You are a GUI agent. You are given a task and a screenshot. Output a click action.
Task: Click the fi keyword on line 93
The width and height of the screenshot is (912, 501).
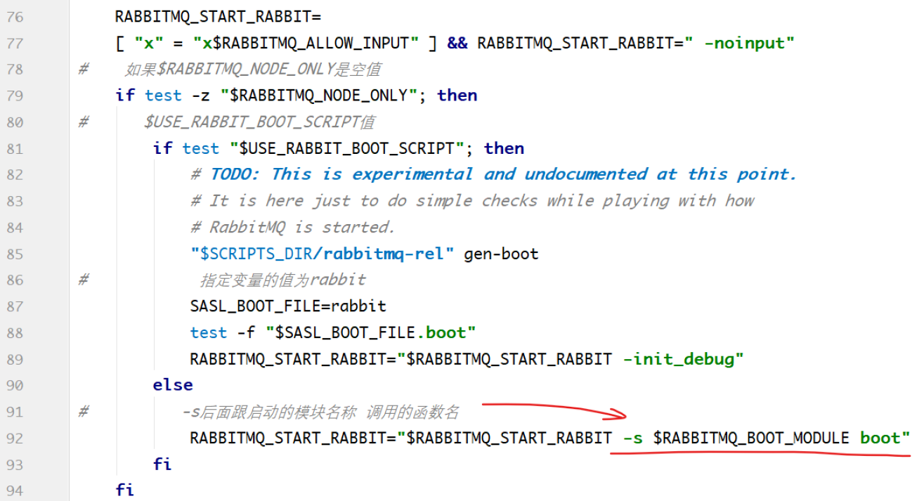162,464
